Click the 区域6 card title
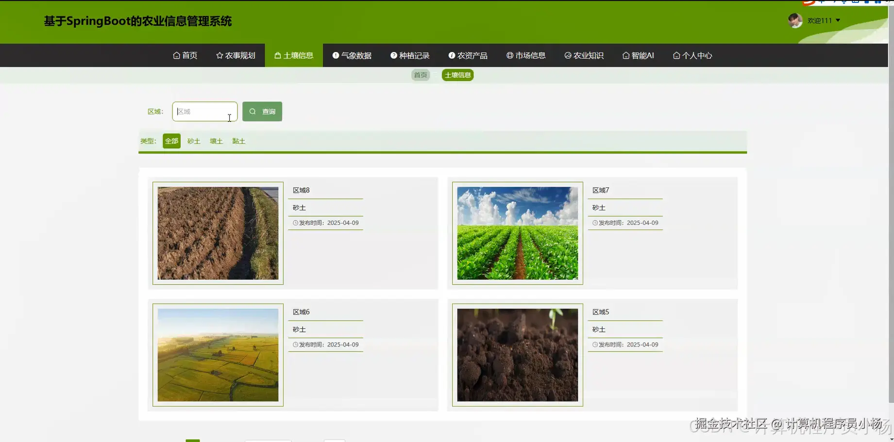894x442 pixels. pos(301,312)
